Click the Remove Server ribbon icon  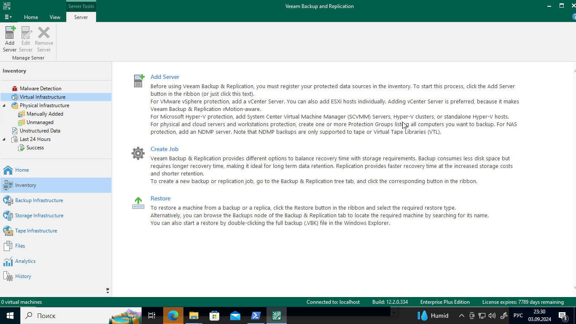coord(44,39)
